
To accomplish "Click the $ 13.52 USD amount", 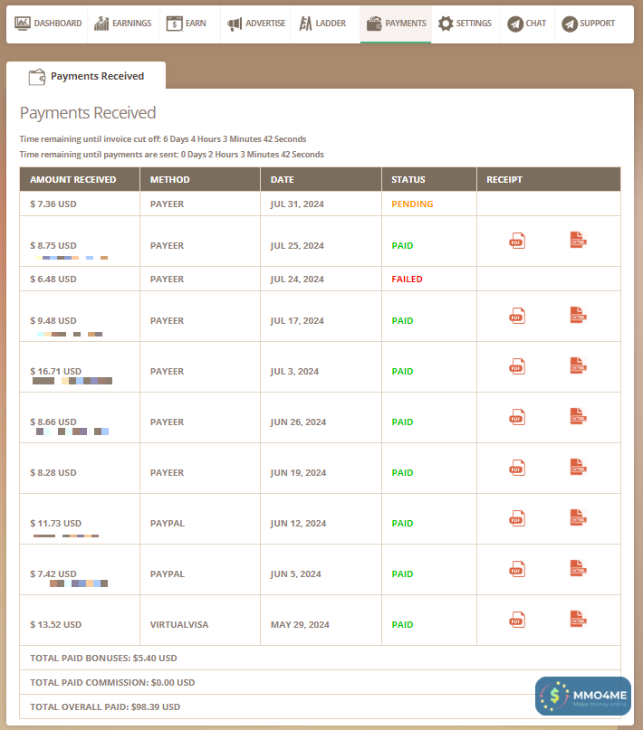I will [55, 624].
